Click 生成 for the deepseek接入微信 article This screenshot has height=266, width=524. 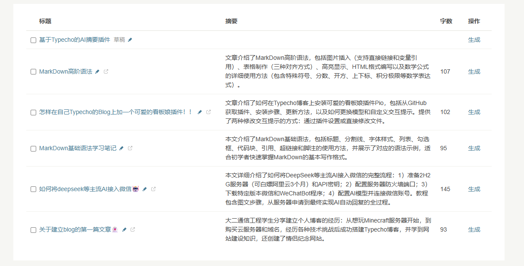[x=474, y=189]
